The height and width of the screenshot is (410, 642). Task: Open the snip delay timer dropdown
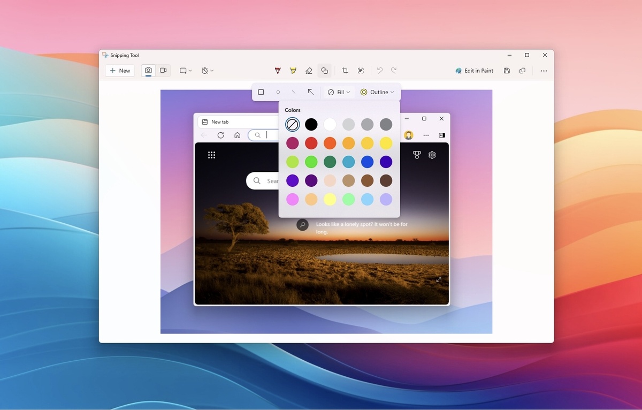click(207, 71)
